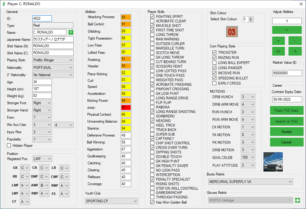Uncheck Has Won Golden Ball
306x209 pixels.
coord(152,202)
